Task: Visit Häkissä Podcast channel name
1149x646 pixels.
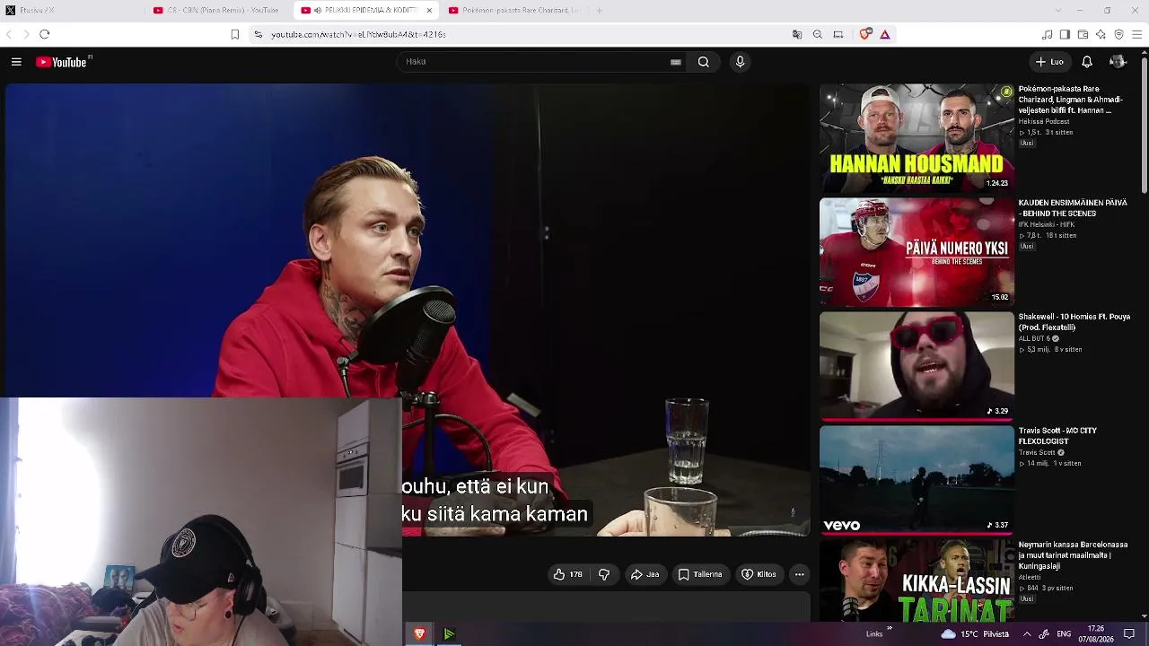Action: coord(1044,121)
